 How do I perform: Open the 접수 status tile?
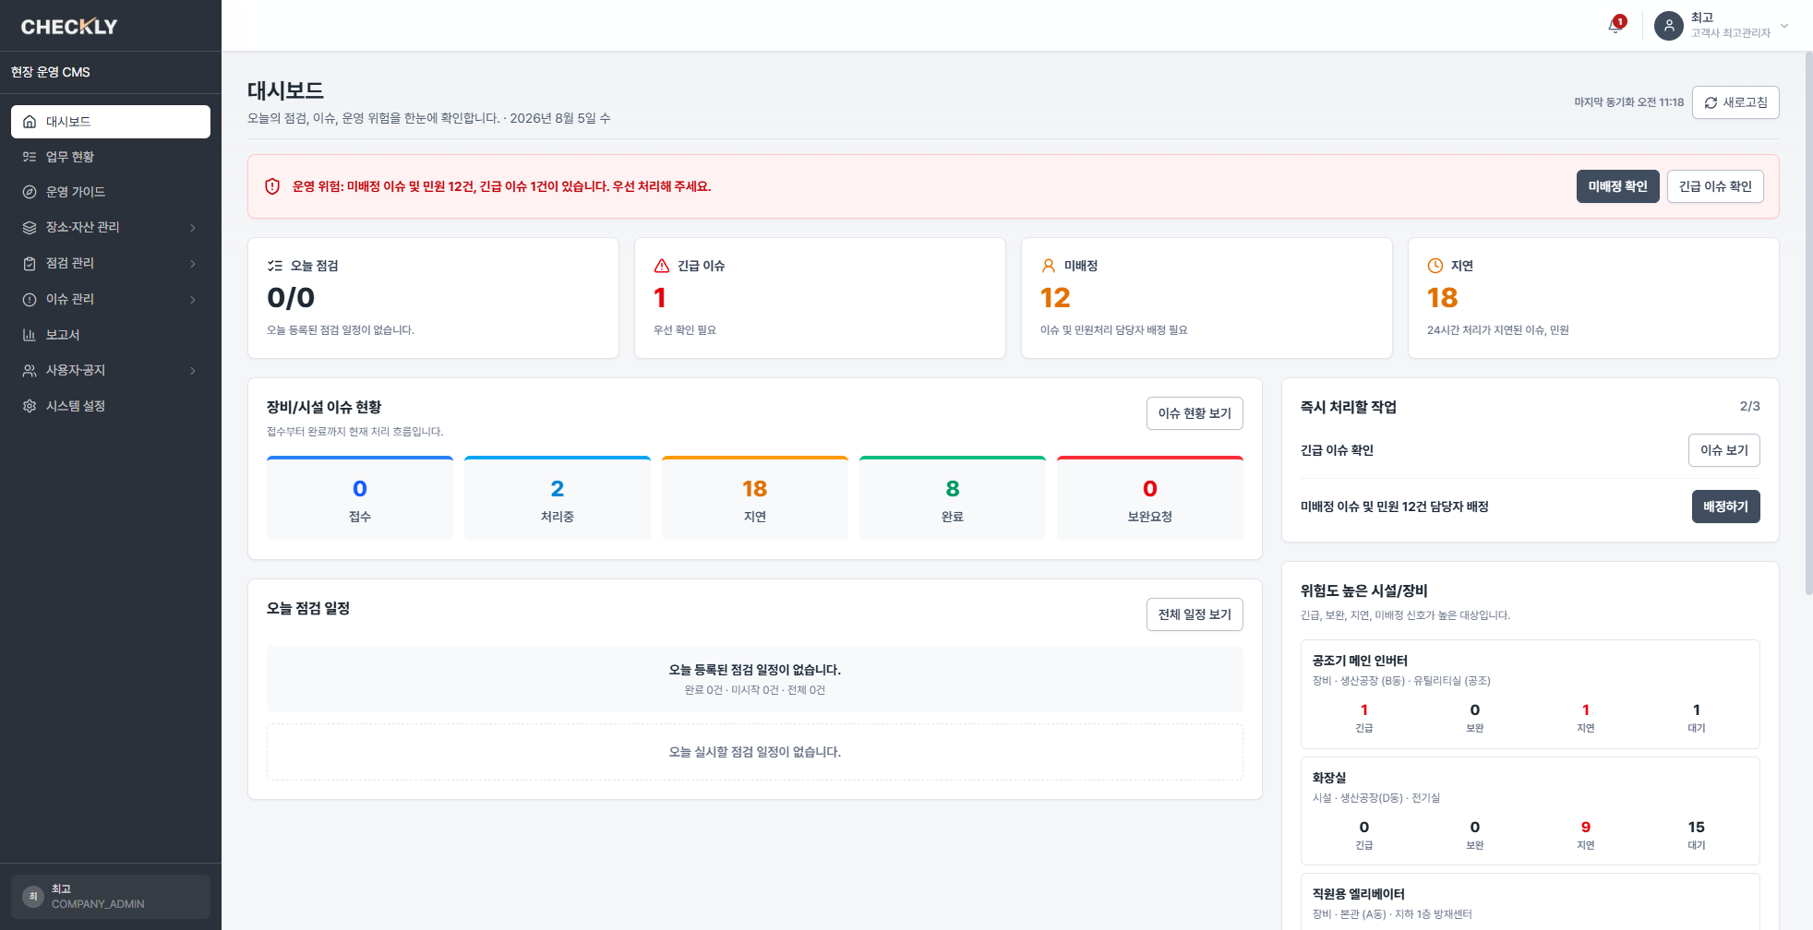[360, 498]
